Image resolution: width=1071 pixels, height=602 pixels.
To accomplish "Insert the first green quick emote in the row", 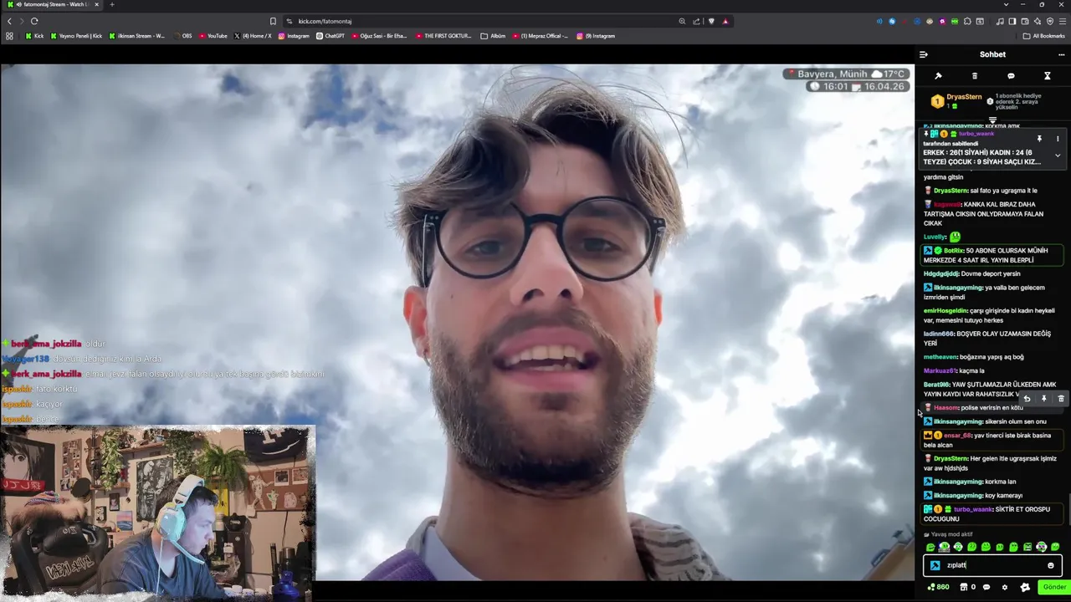I will tap(930, 547).
